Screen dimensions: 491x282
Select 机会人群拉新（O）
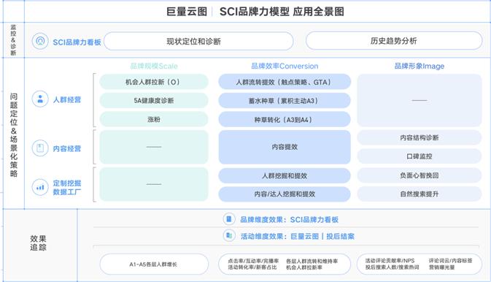tap(154, 82)
